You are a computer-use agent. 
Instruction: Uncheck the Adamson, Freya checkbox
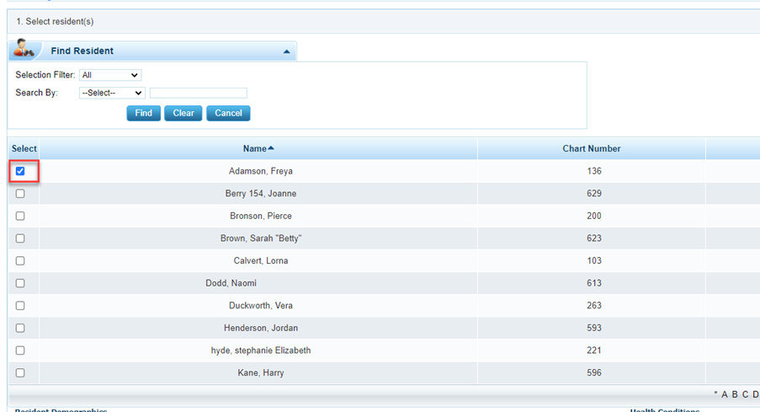(x=20, y=171)
